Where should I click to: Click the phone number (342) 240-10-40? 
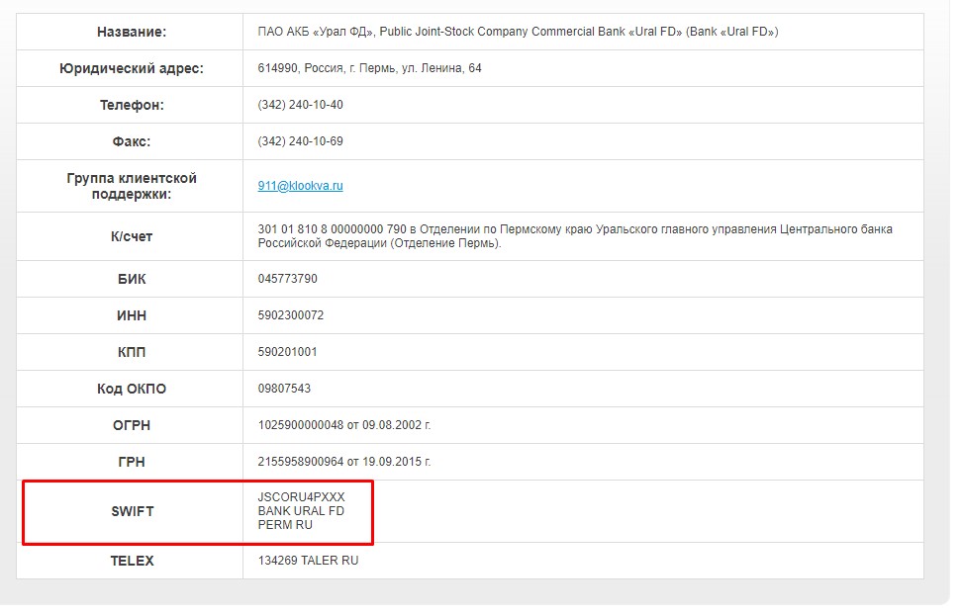click(300, 105)
